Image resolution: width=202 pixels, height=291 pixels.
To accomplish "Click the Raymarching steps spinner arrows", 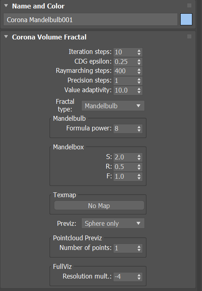I will 139,71.
